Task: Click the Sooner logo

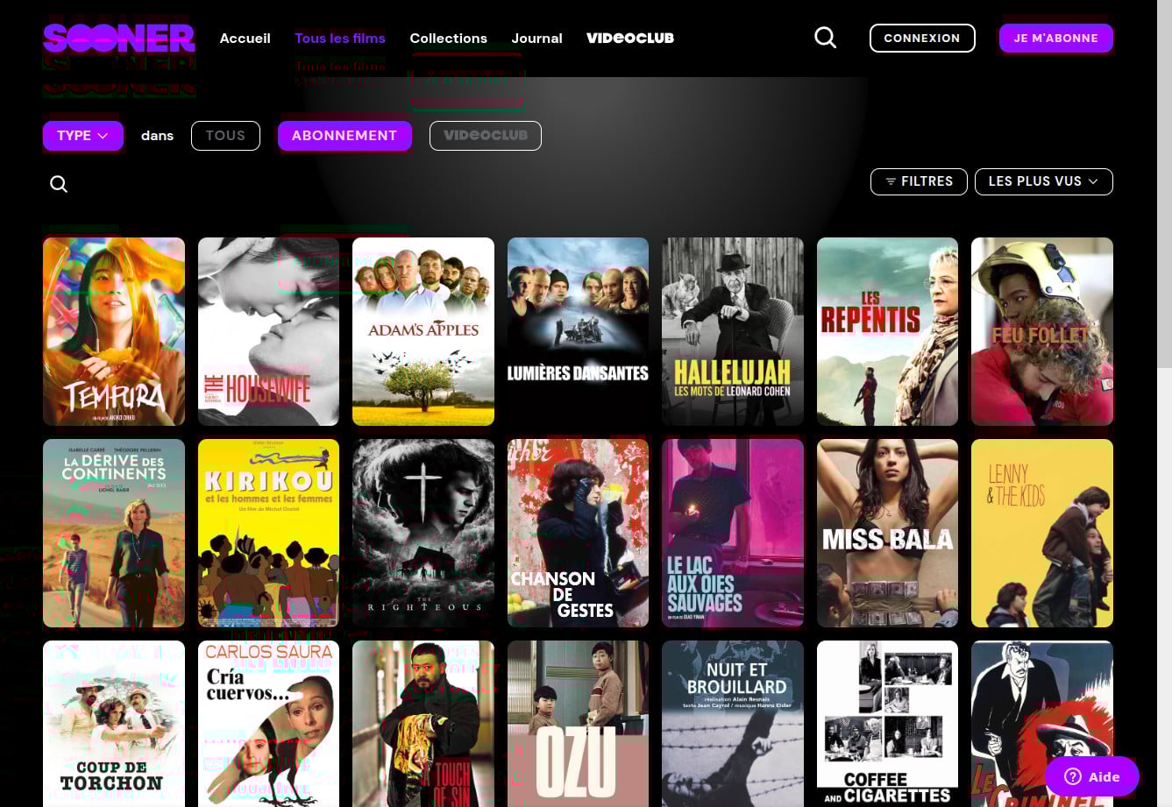Action: [118, 39]
